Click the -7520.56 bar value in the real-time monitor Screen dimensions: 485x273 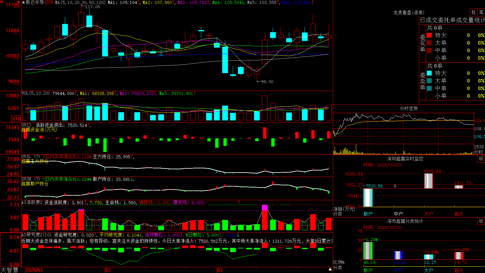tap(373, 186)
